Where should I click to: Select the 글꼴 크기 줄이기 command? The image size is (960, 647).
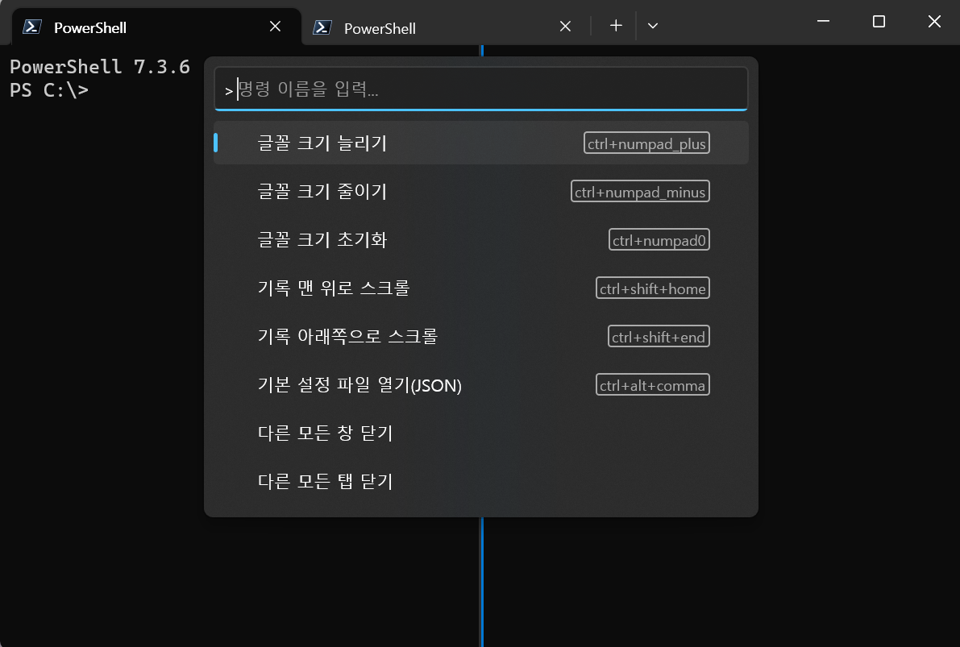[481, 191]
